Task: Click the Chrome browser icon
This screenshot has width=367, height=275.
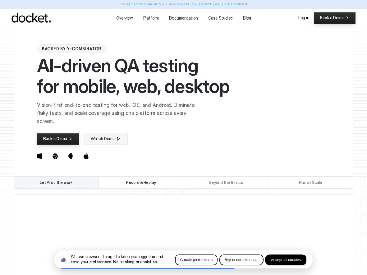Action: pyautogui.click(x=55, y=156)
